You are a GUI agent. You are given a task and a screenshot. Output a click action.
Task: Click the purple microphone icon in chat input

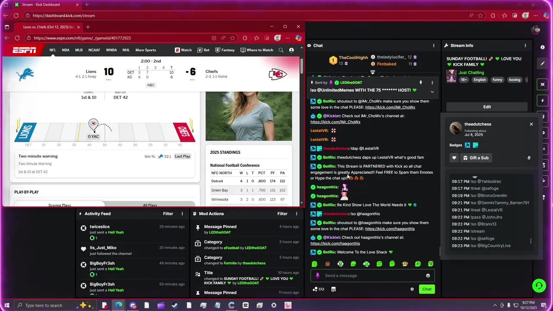click(x=318, y=276)
